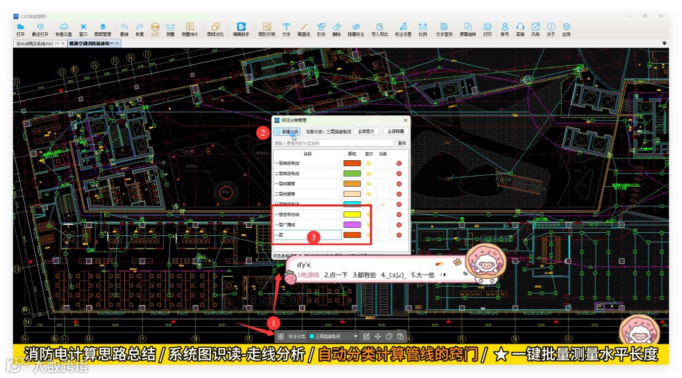Pick color swatch for 一层插座电线
The width and height of the screenshot is (682, 378).
coord(352,163)
